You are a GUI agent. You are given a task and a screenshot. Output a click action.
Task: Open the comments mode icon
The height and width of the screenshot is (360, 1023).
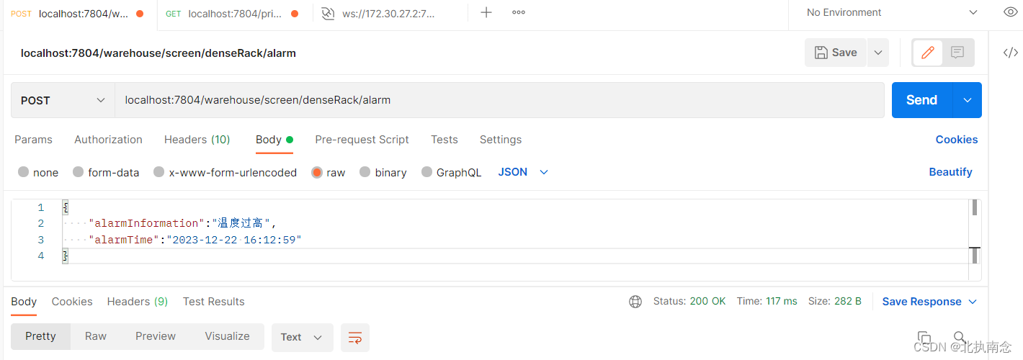(x=957, y=53)
